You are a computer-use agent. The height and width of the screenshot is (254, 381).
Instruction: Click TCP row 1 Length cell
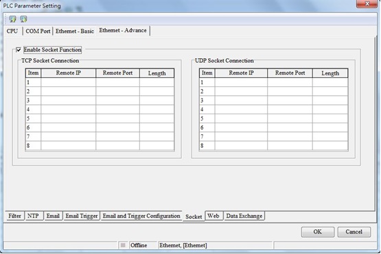coord(157,82)
